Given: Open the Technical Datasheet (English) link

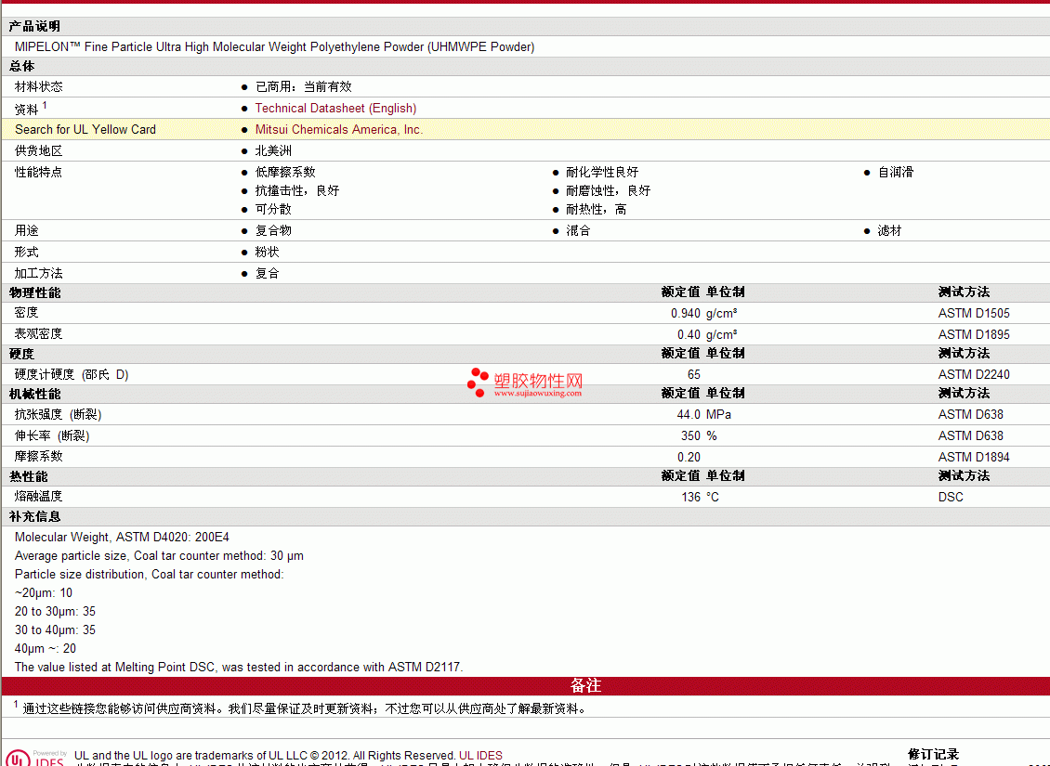Looking at the screenshot, I should (335, 109).
